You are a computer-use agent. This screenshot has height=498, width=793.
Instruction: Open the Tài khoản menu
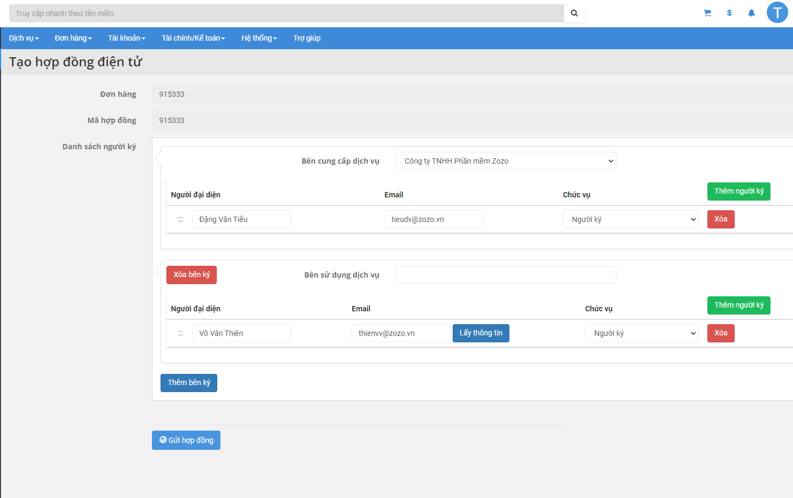point(127,38)
